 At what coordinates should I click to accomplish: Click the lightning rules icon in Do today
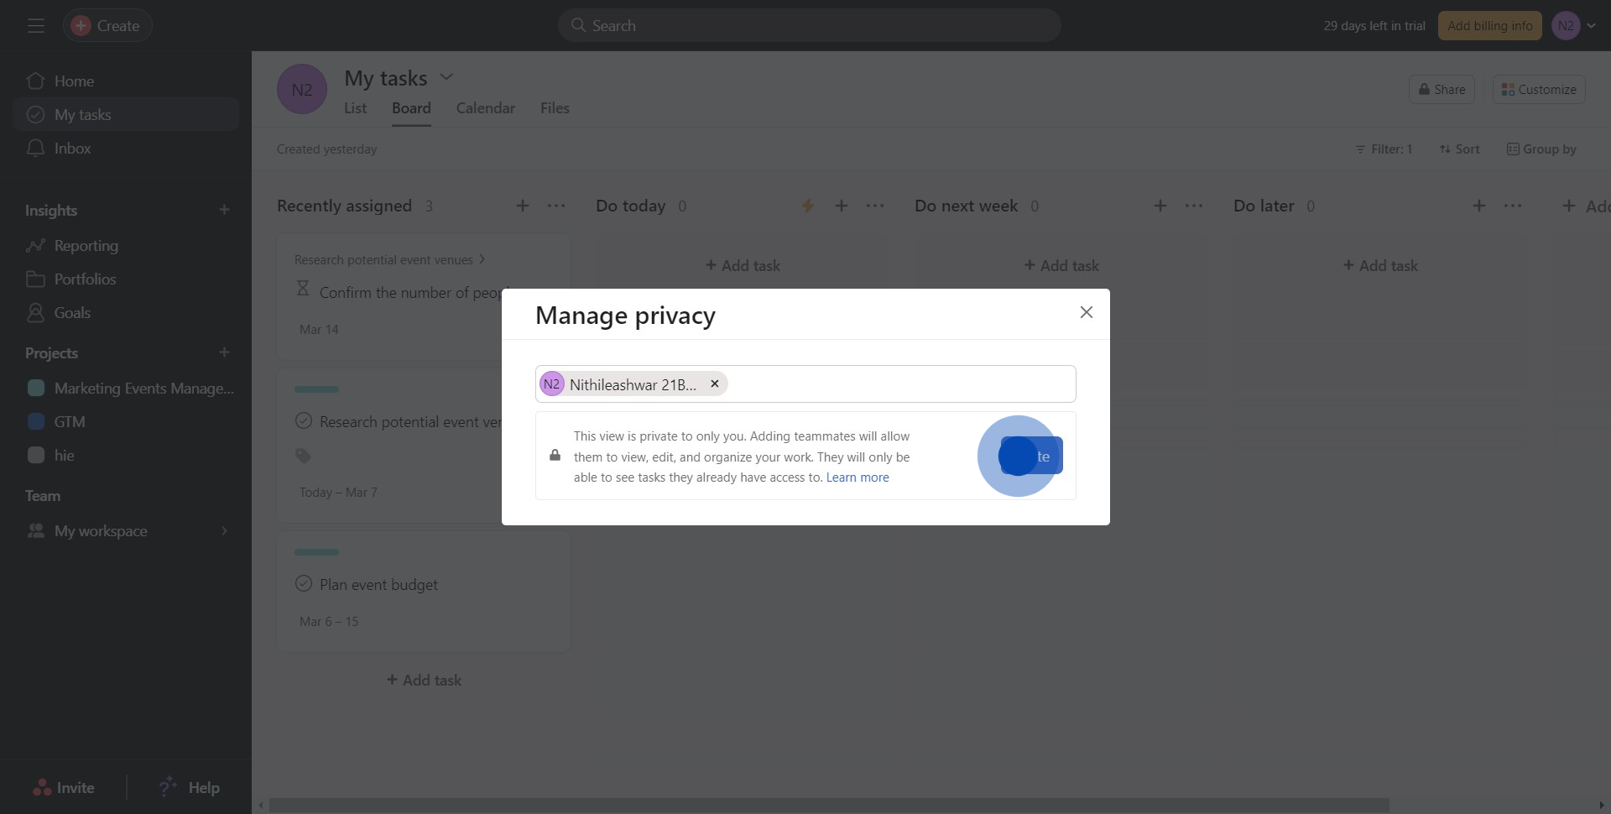click(807, 206)
